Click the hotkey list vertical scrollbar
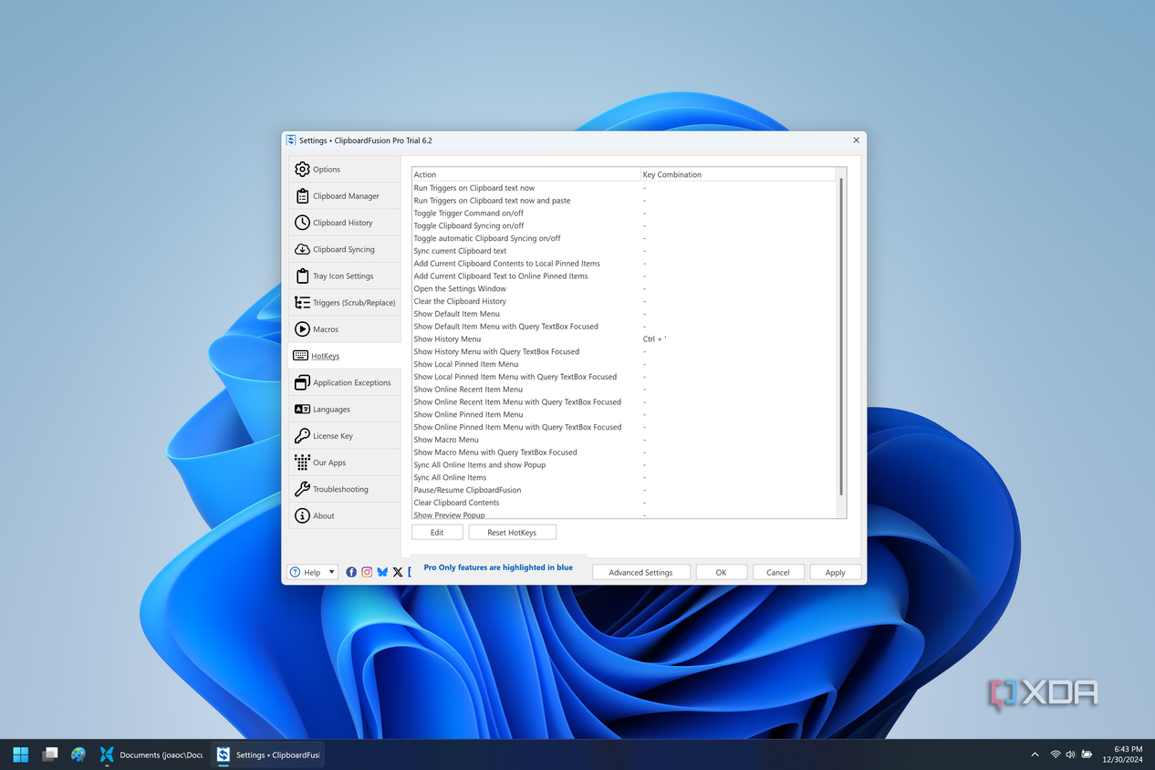The height and width of the screenshot is (770, 1155). point(840,338)
